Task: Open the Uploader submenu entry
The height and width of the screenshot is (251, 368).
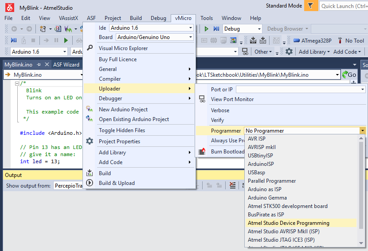Action: pos(139,89)
